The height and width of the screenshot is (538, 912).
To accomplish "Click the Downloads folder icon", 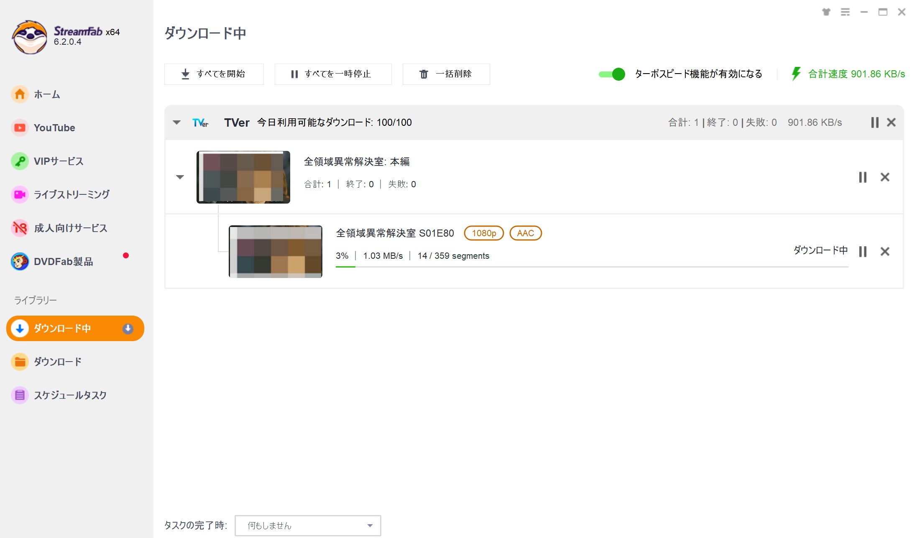I will pos(20,362).
